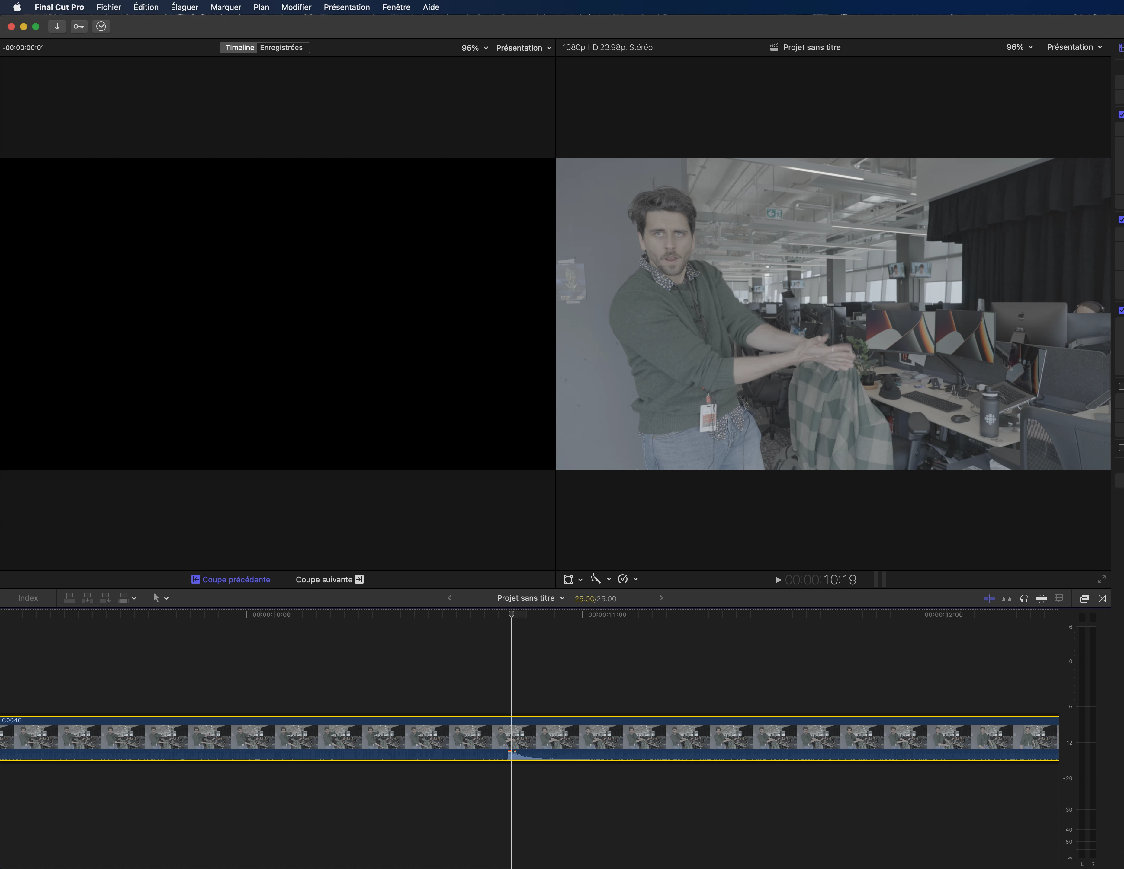
Task: Switch to the Enregistrées tab
Action: coord(281,47)
